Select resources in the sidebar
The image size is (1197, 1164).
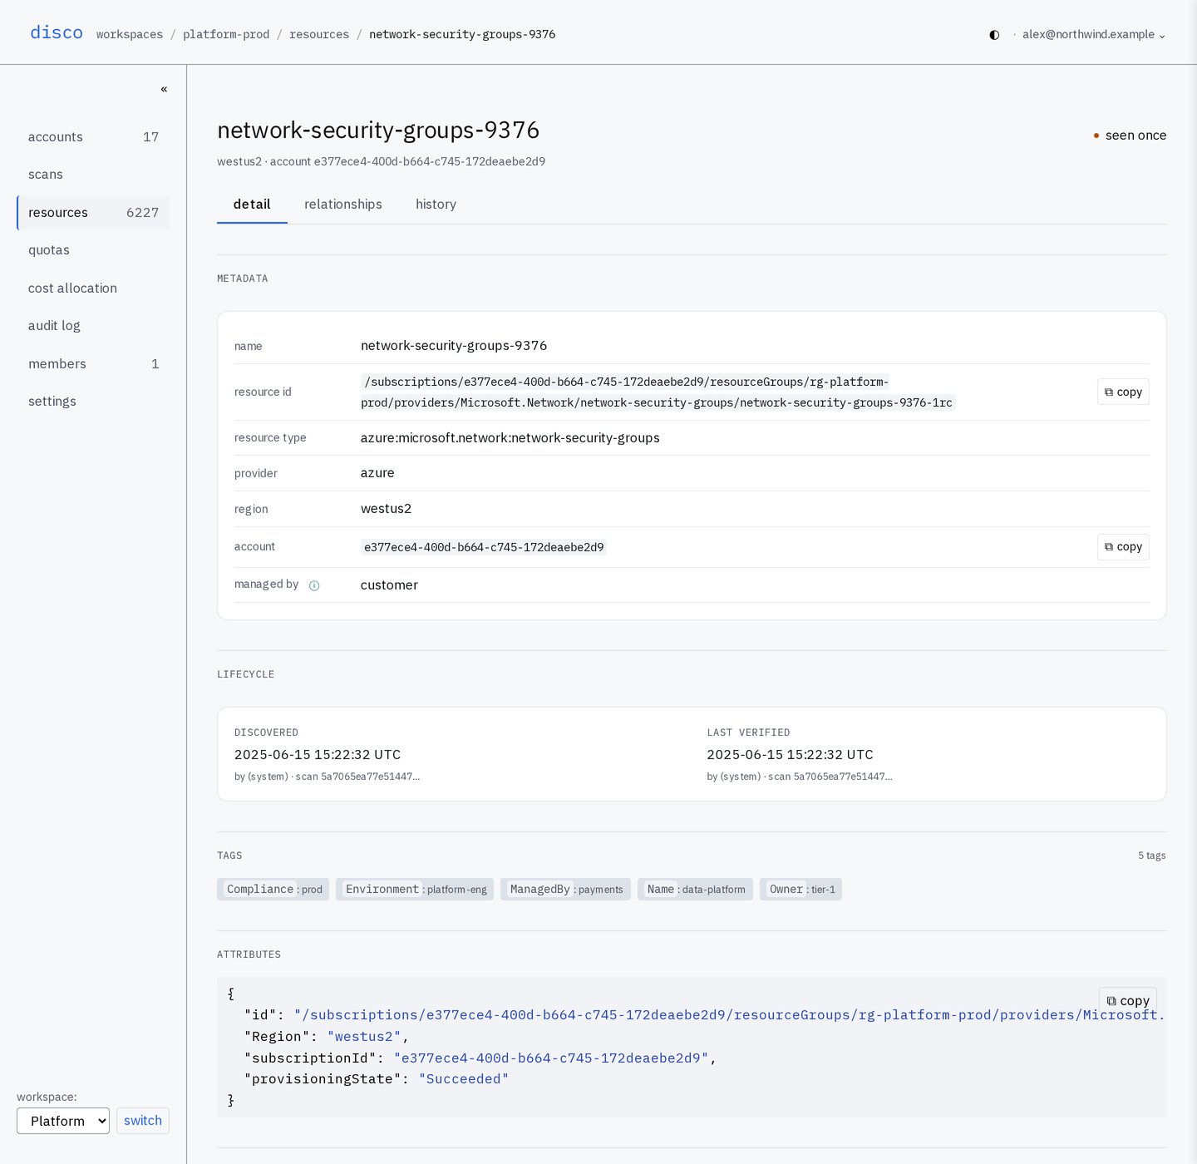(93, 213)
